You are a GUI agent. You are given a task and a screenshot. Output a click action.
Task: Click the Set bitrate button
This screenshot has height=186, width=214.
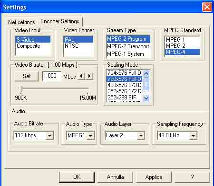[27, 76]
